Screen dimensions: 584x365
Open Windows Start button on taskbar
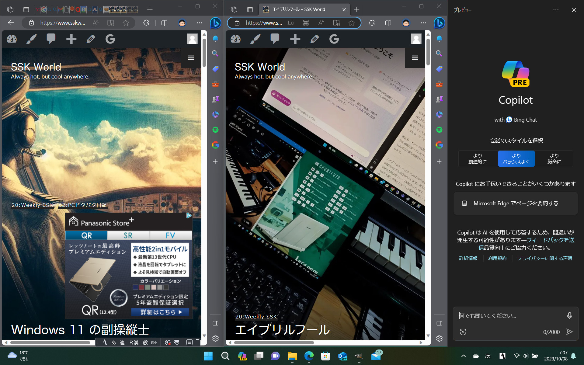pos(208,356)
